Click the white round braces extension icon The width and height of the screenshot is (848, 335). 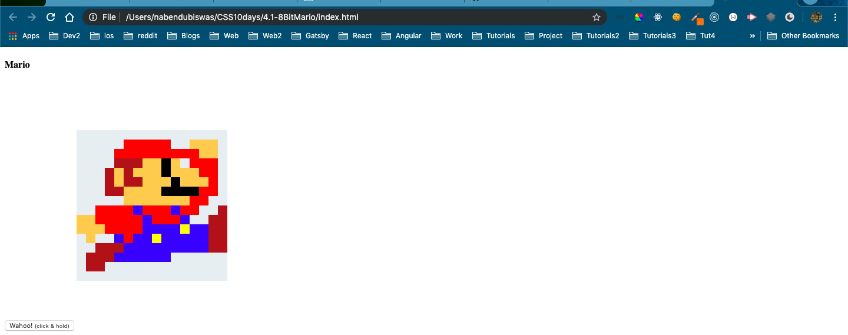coord(733,17)
